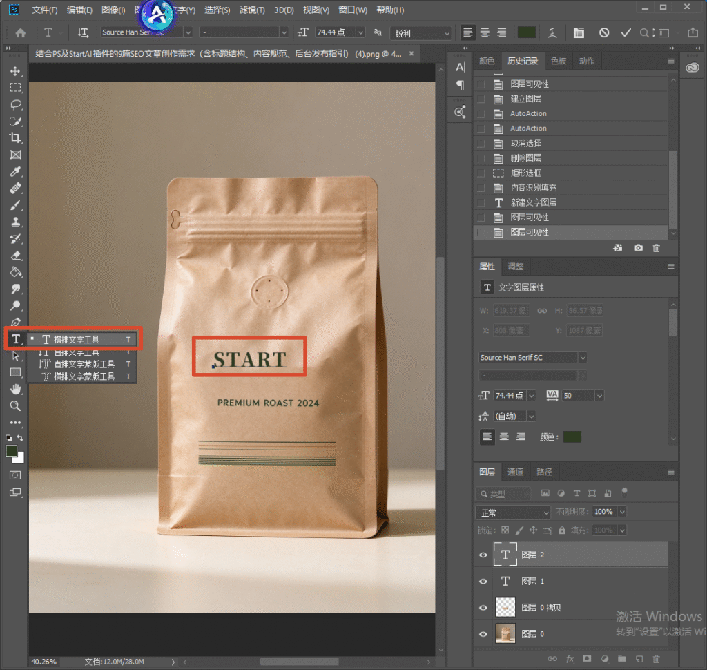The height and width of the screenshot is (670, 707).
Task: Select the Rectangular Marquee tool
Action: tap(15, 88)
